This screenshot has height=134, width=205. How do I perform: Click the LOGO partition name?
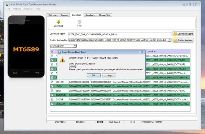(59, 86)
